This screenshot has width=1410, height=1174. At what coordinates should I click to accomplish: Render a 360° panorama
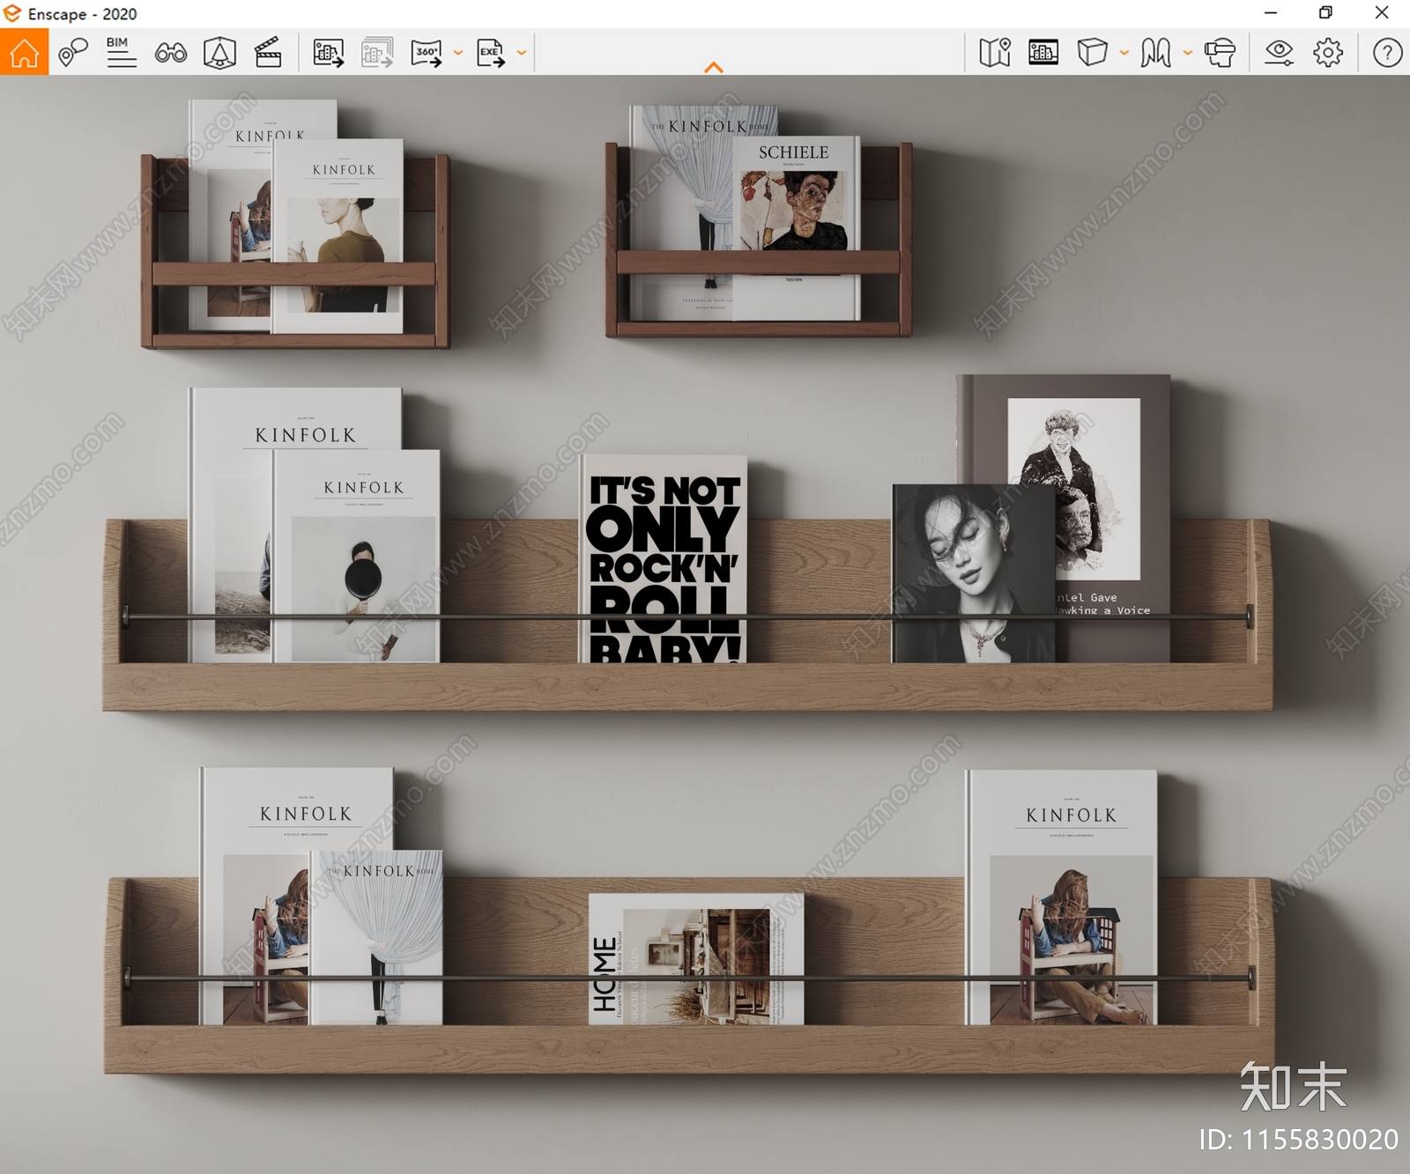427,53
